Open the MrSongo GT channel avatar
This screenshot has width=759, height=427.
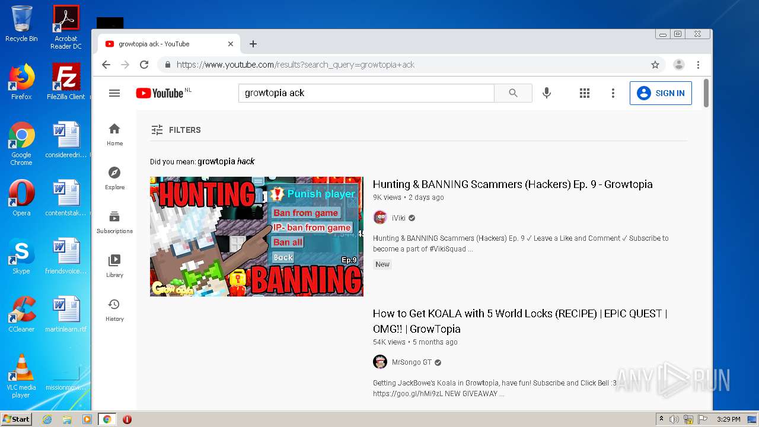380,362
